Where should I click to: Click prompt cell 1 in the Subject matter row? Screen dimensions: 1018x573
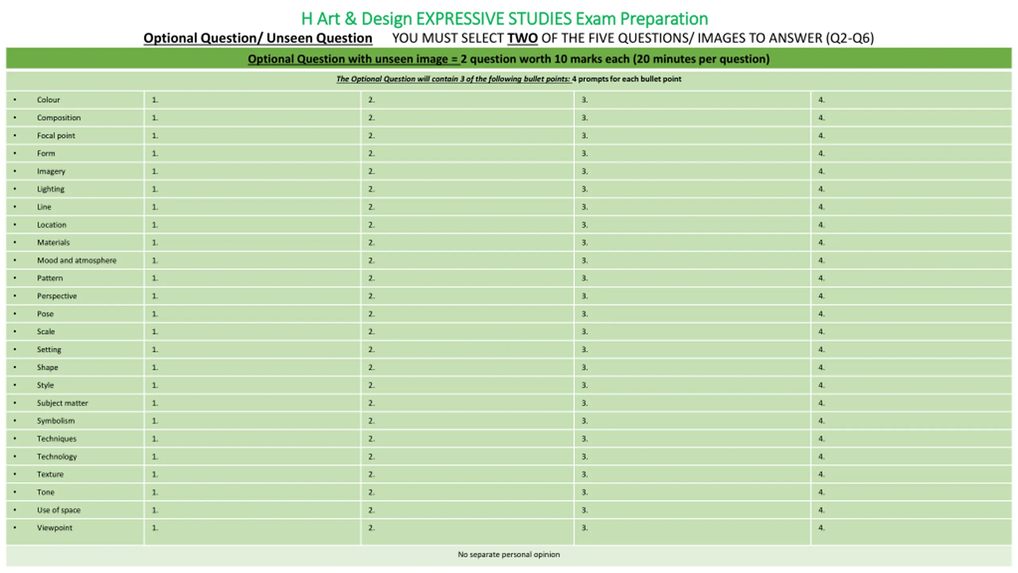coord(253,403)
